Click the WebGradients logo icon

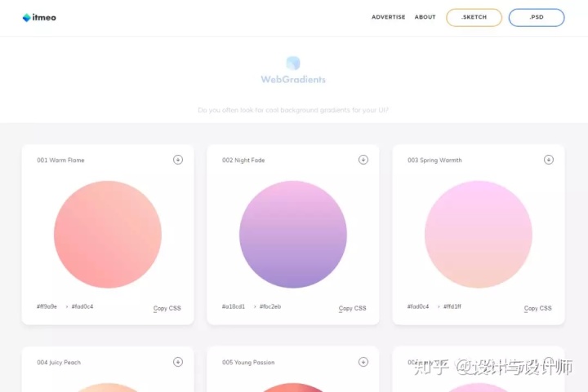[x=293, y=64]
